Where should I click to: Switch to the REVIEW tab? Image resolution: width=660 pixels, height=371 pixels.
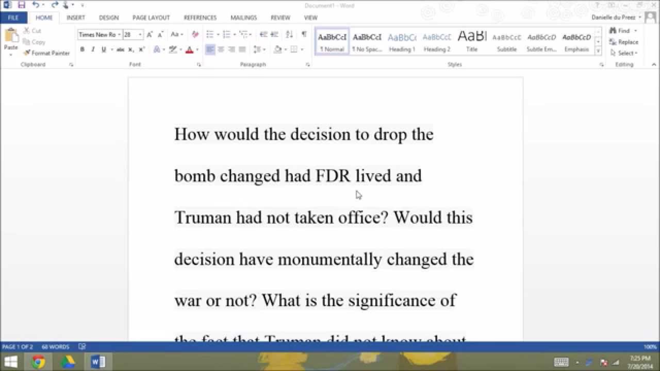pyautogui.click(x=280, y=18)
